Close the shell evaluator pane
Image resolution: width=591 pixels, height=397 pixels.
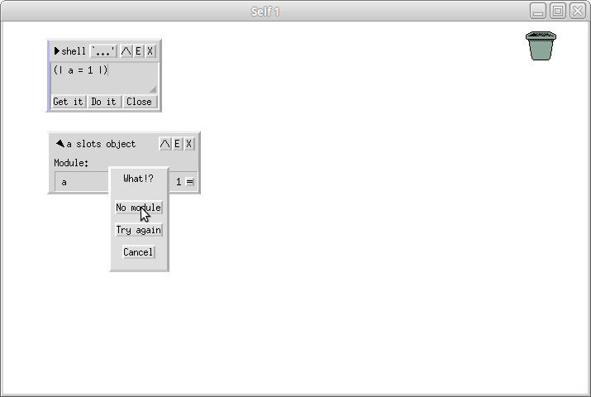[x=139, y=102]
